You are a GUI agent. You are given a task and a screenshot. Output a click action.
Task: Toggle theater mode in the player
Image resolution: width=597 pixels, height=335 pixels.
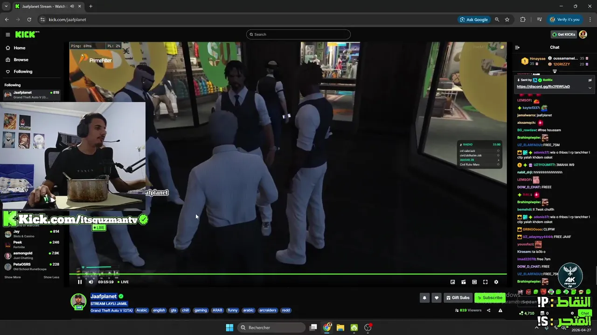(x=474, y=282)
